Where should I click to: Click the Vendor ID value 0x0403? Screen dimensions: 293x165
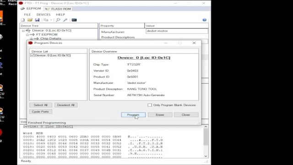coord(132,71)
